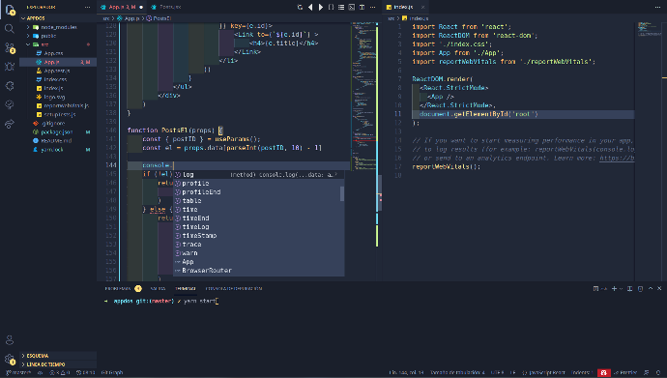The width and height of the screenshot is (667, 378).
Task: Click the red extension icon in status bar
Action: [x=604, y=373]
